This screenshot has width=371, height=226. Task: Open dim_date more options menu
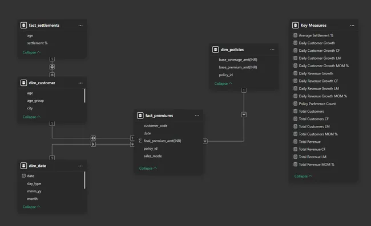(x=80, y=166)
